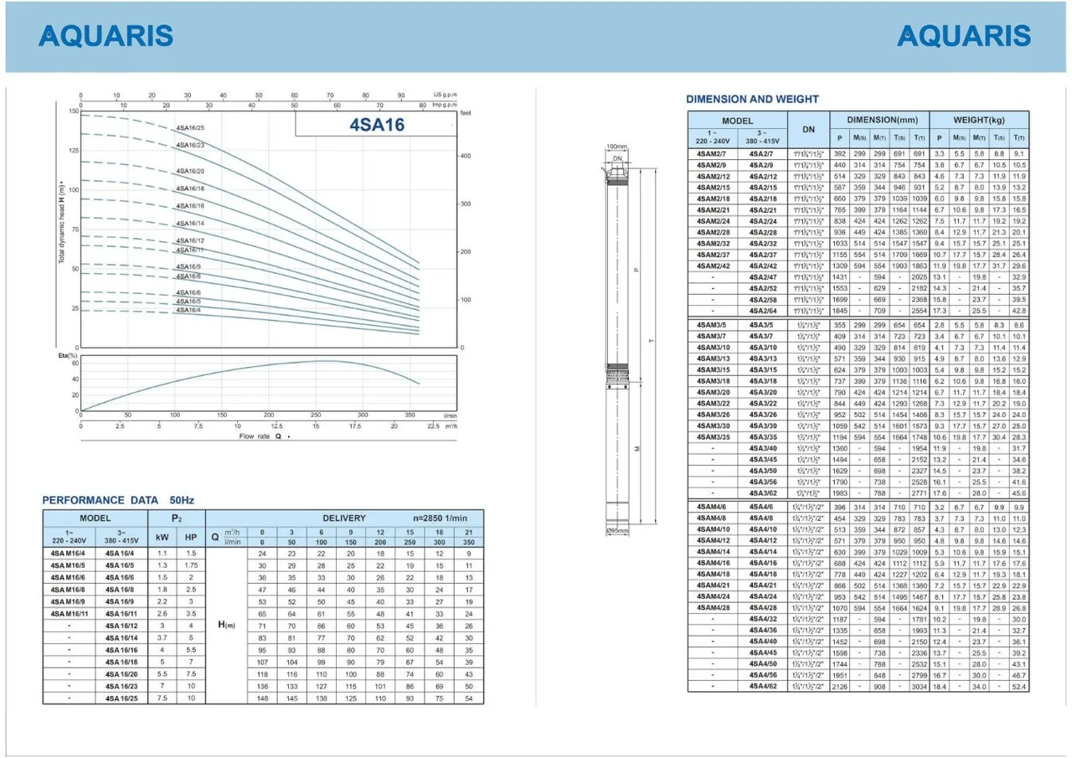Viewport: 1072px width, 758px height.
Task: Select the Flow rate Q axis label
Action: point(265,436)
